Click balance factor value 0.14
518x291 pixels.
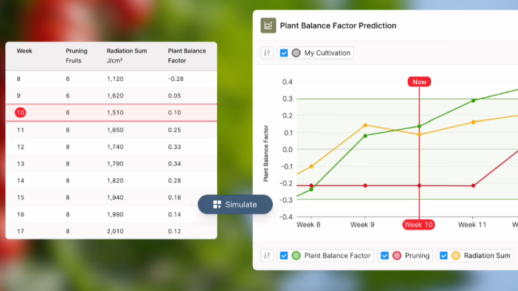(175, 214)
